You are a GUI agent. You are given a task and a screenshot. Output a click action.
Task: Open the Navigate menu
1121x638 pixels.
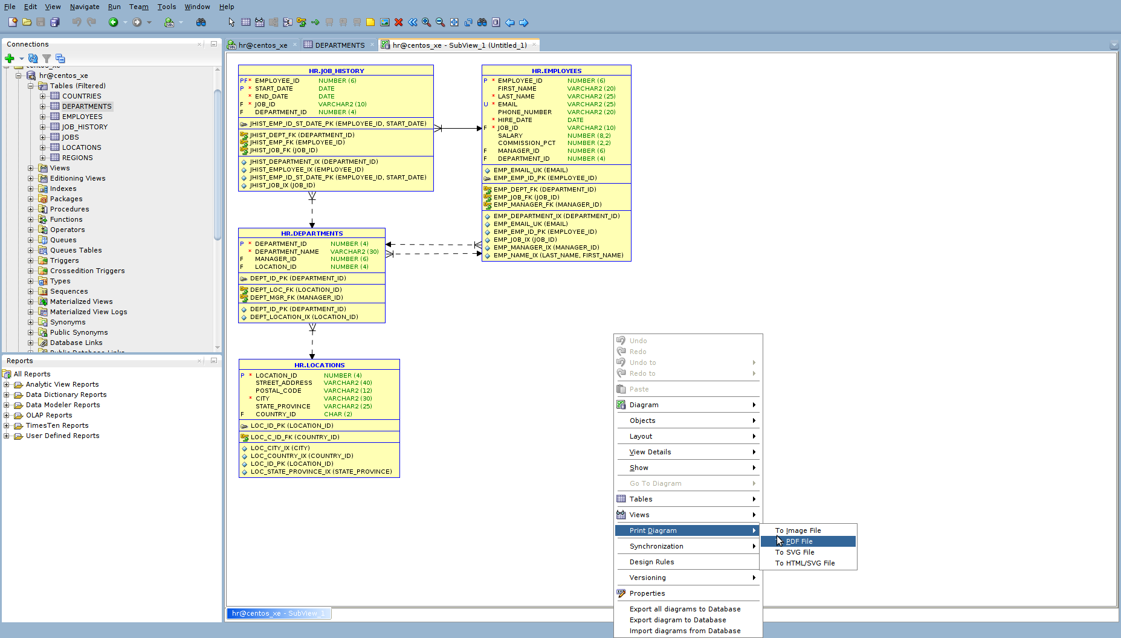tap(85, 7)
